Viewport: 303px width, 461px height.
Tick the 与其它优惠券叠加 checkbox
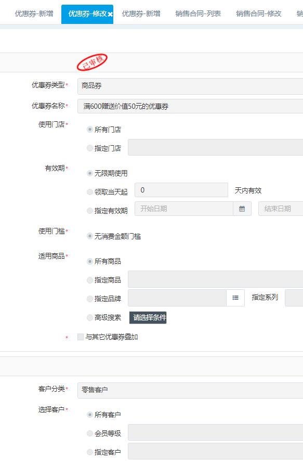81,337
